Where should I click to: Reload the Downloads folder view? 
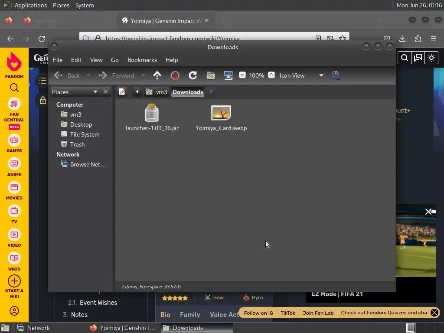point(193,75)
